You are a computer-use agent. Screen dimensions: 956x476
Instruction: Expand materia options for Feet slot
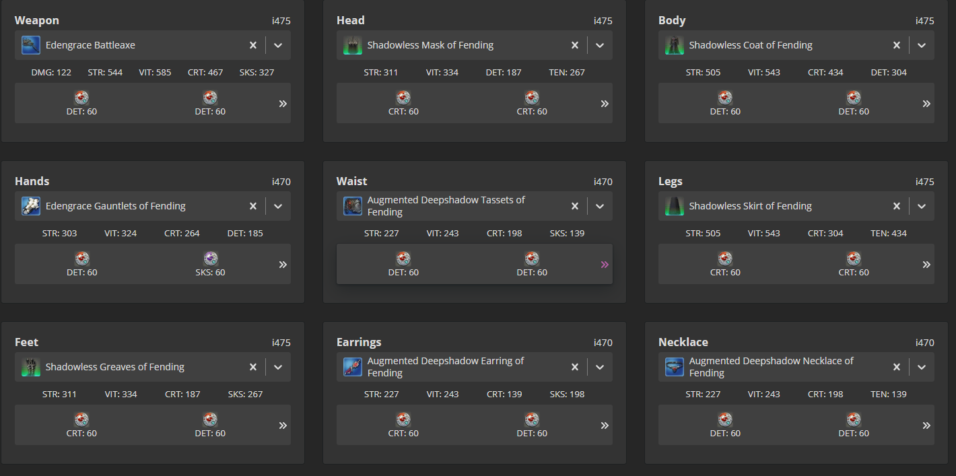pos(283,426)
